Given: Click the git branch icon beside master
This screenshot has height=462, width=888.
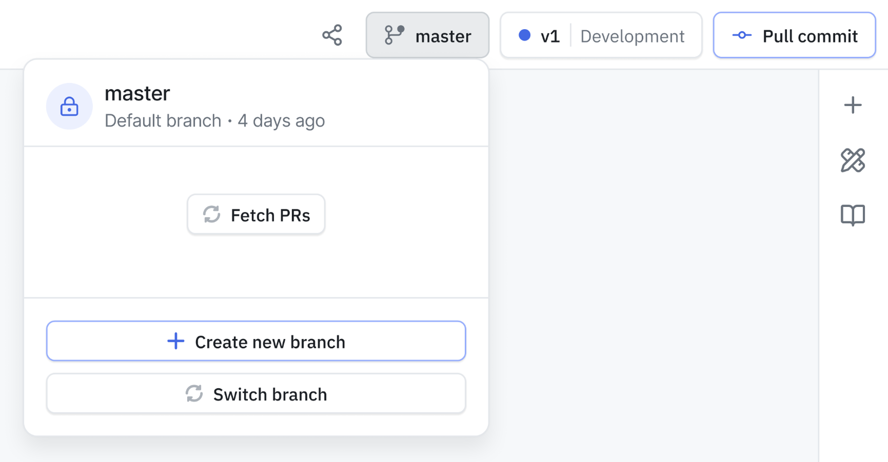Looking at the screenshot, I should coord(394,35).
